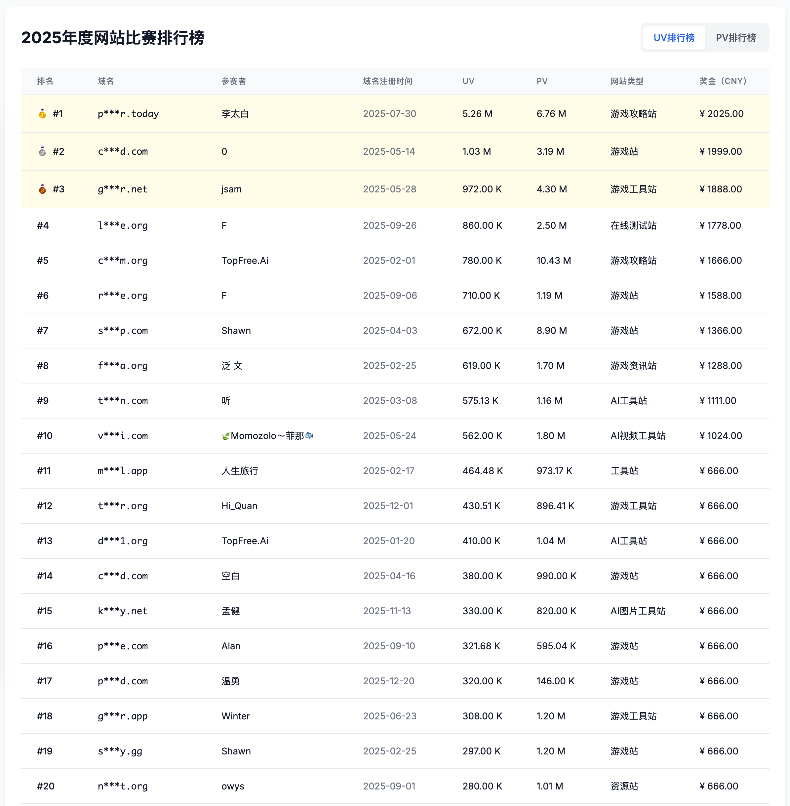Image resolution: width=790 pixels, height=806 pixels.
Task: Select participant 人生旅行
Action: [240, 471]
